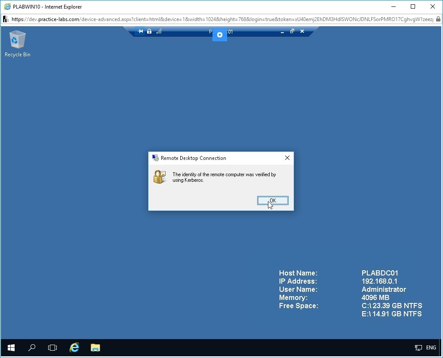Open the Windows Start menu
Viewport: 443px width, 358px height.
[11, 348]
